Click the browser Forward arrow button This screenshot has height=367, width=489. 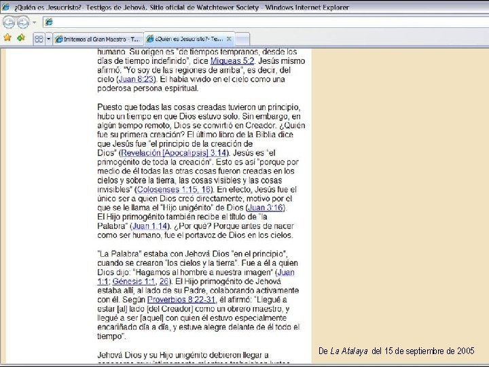coord(23,22)
